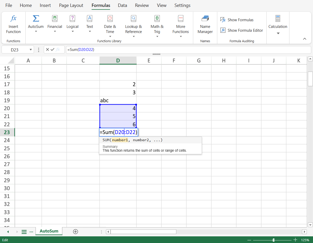Open the Lookup & Reference icon
The height and width of the screenshot is (243, 313).
pyautogui.click(x=133, y=18)
